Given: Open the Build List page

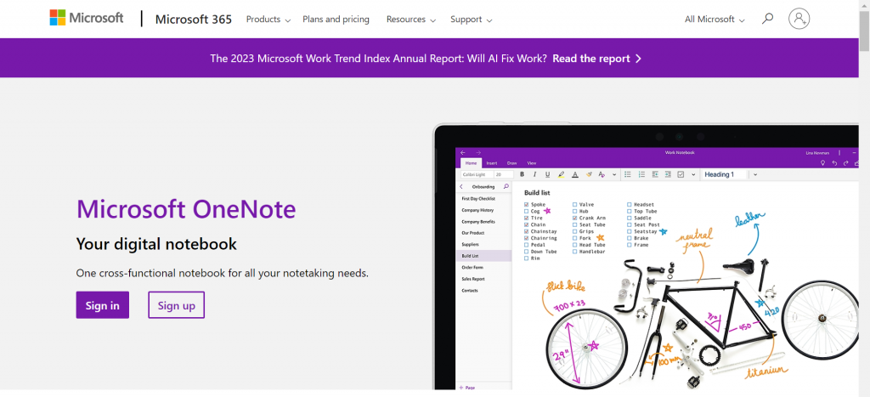Looking at the screenshot, I should pos(483,256).
